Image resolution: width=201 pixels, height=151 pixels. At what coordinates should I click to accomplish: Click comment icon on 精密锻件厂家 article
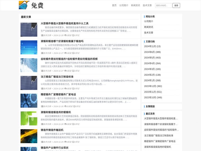pyautogui.click(x=74, y=106)
